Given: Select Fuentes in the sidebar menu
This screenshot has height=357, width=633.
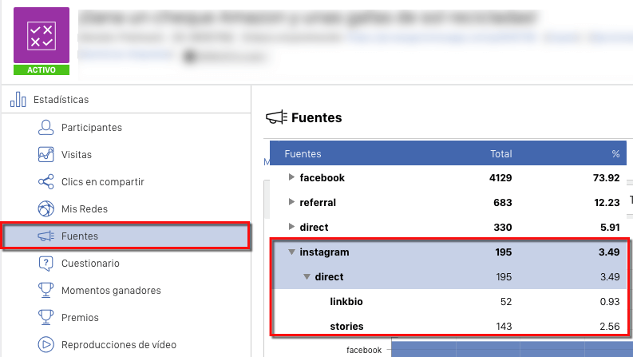Looking at the screenshot, I should coord(80,236).
